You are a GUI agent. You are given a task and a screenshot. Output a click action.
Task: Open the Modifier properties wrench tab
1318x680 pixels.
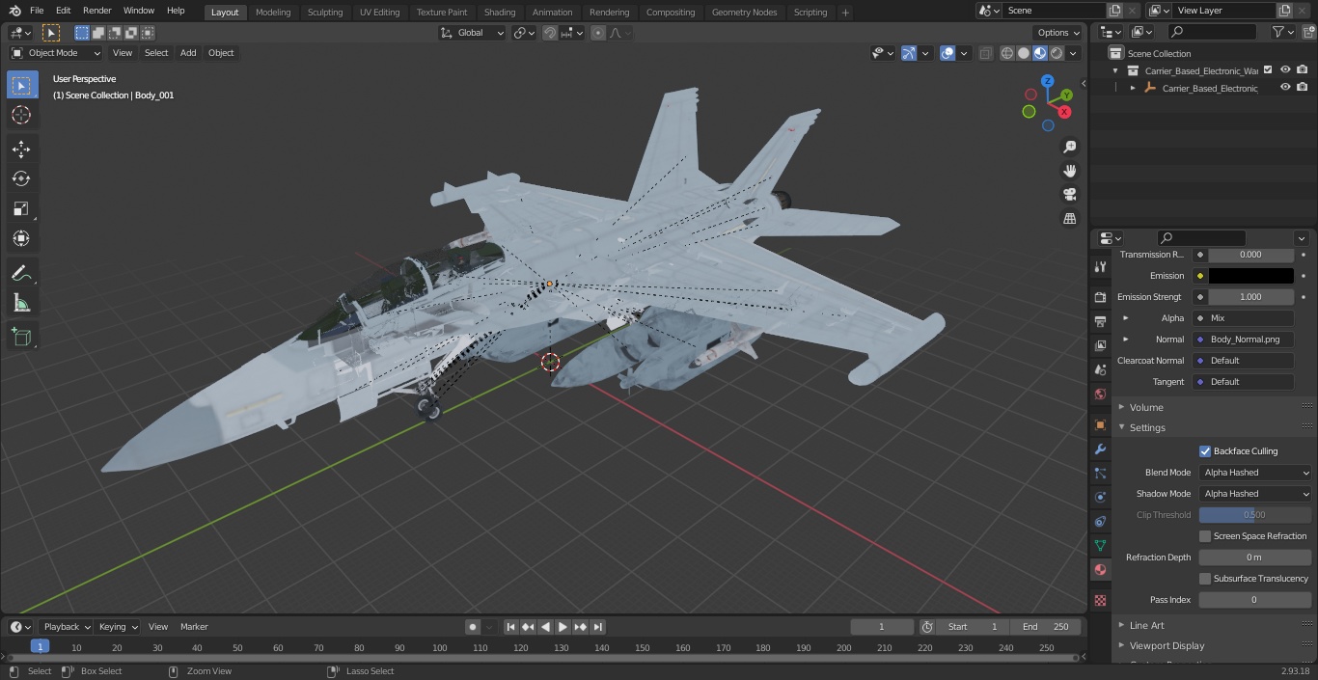coord(1100,449)
